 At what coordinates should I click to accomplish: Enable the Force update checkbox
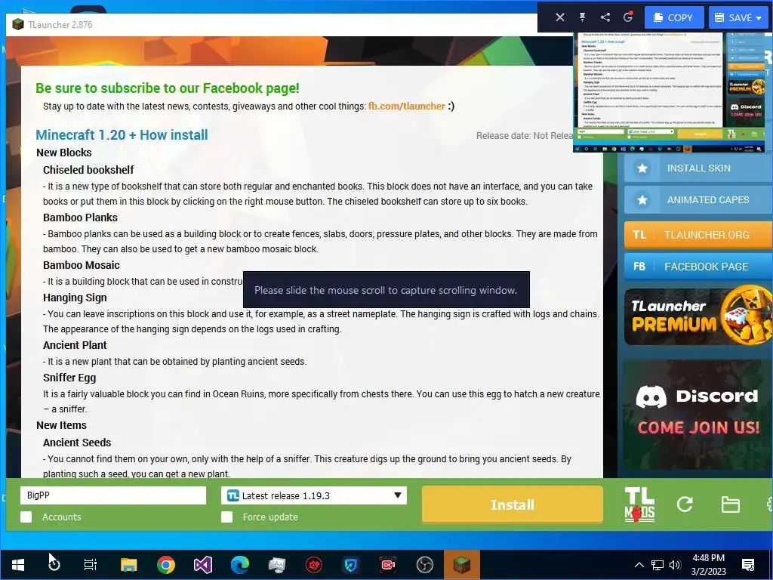pos(226,517)
